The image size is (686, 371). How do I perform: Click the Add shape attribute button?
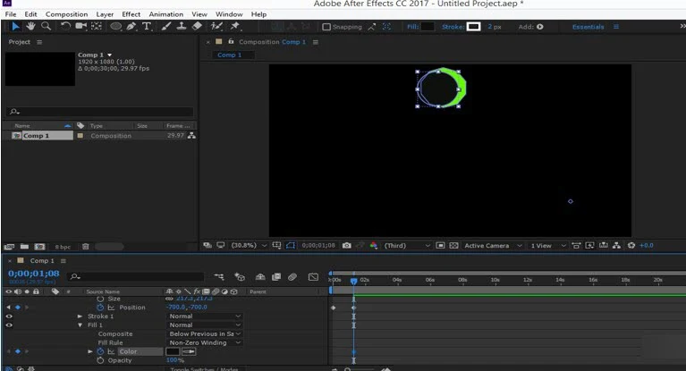coord(540,27)
